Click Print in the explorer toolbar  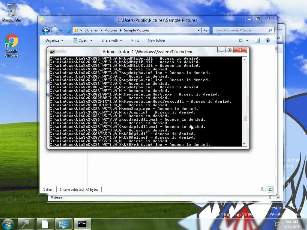coord(135,40)
